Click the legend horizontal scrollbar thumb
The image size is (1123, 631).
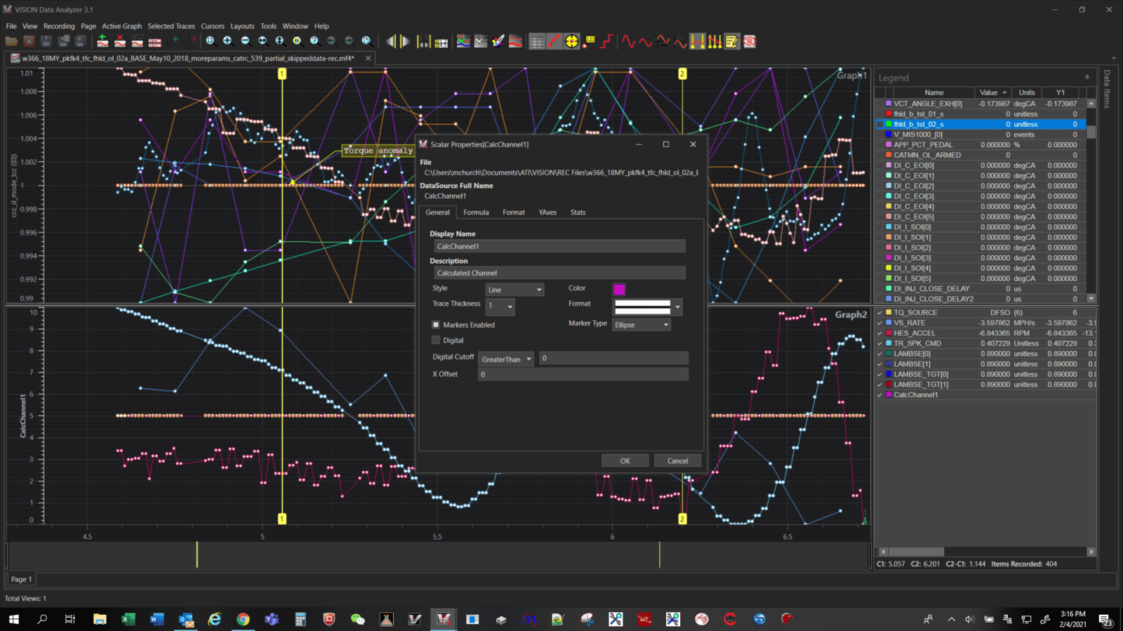[x=916, y=552]
